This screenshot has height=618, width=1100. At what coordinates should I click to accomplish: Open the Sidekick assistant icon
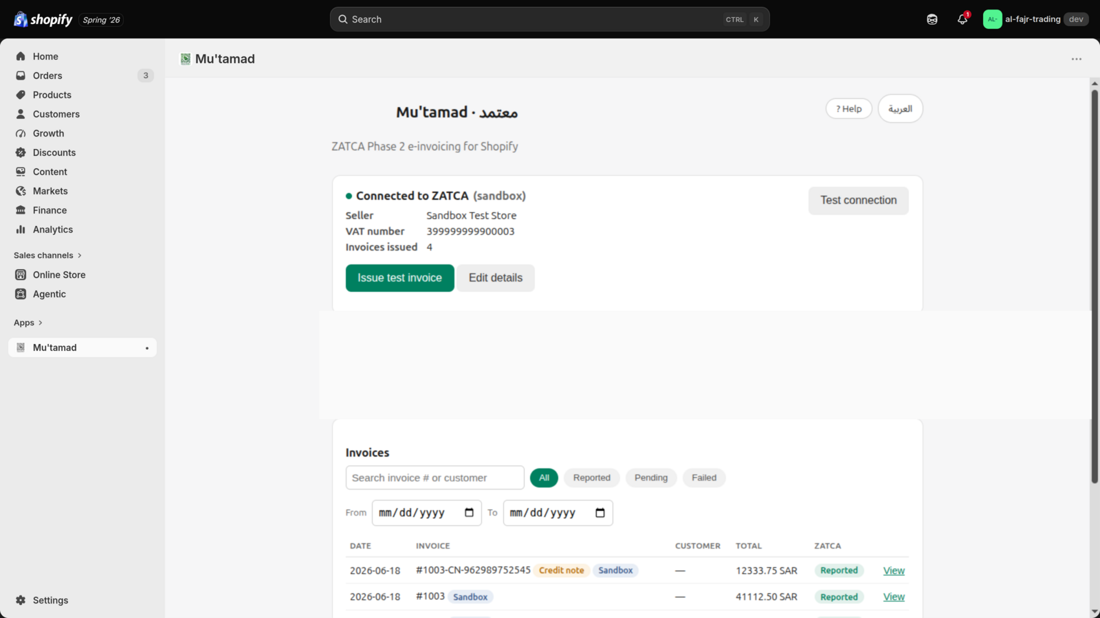932,19
